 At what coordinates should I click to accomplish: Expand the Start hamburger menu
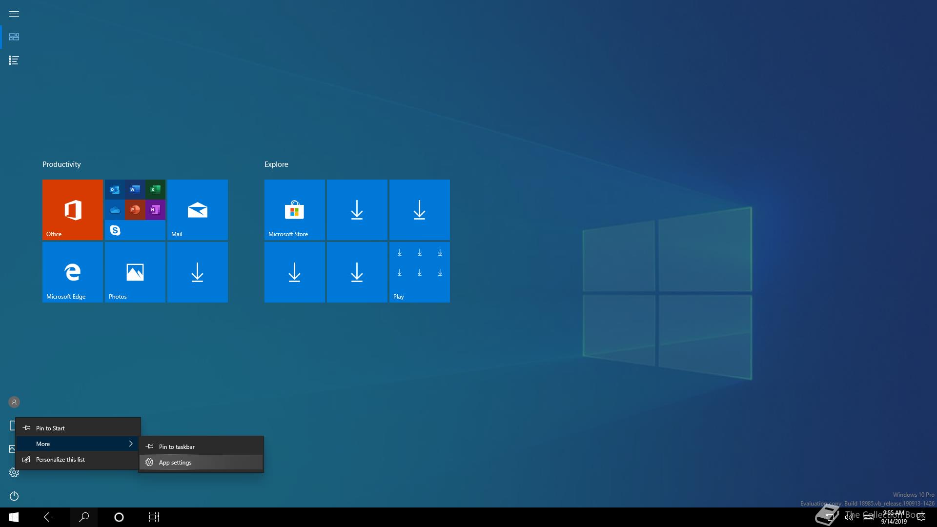(x=14, y=14)
